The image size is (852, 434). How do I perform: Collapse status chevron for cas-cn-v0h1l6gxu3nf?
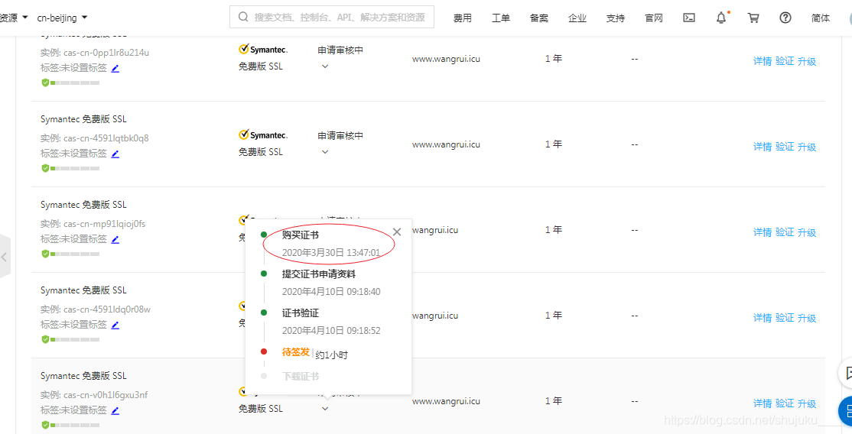coord(325,409)
